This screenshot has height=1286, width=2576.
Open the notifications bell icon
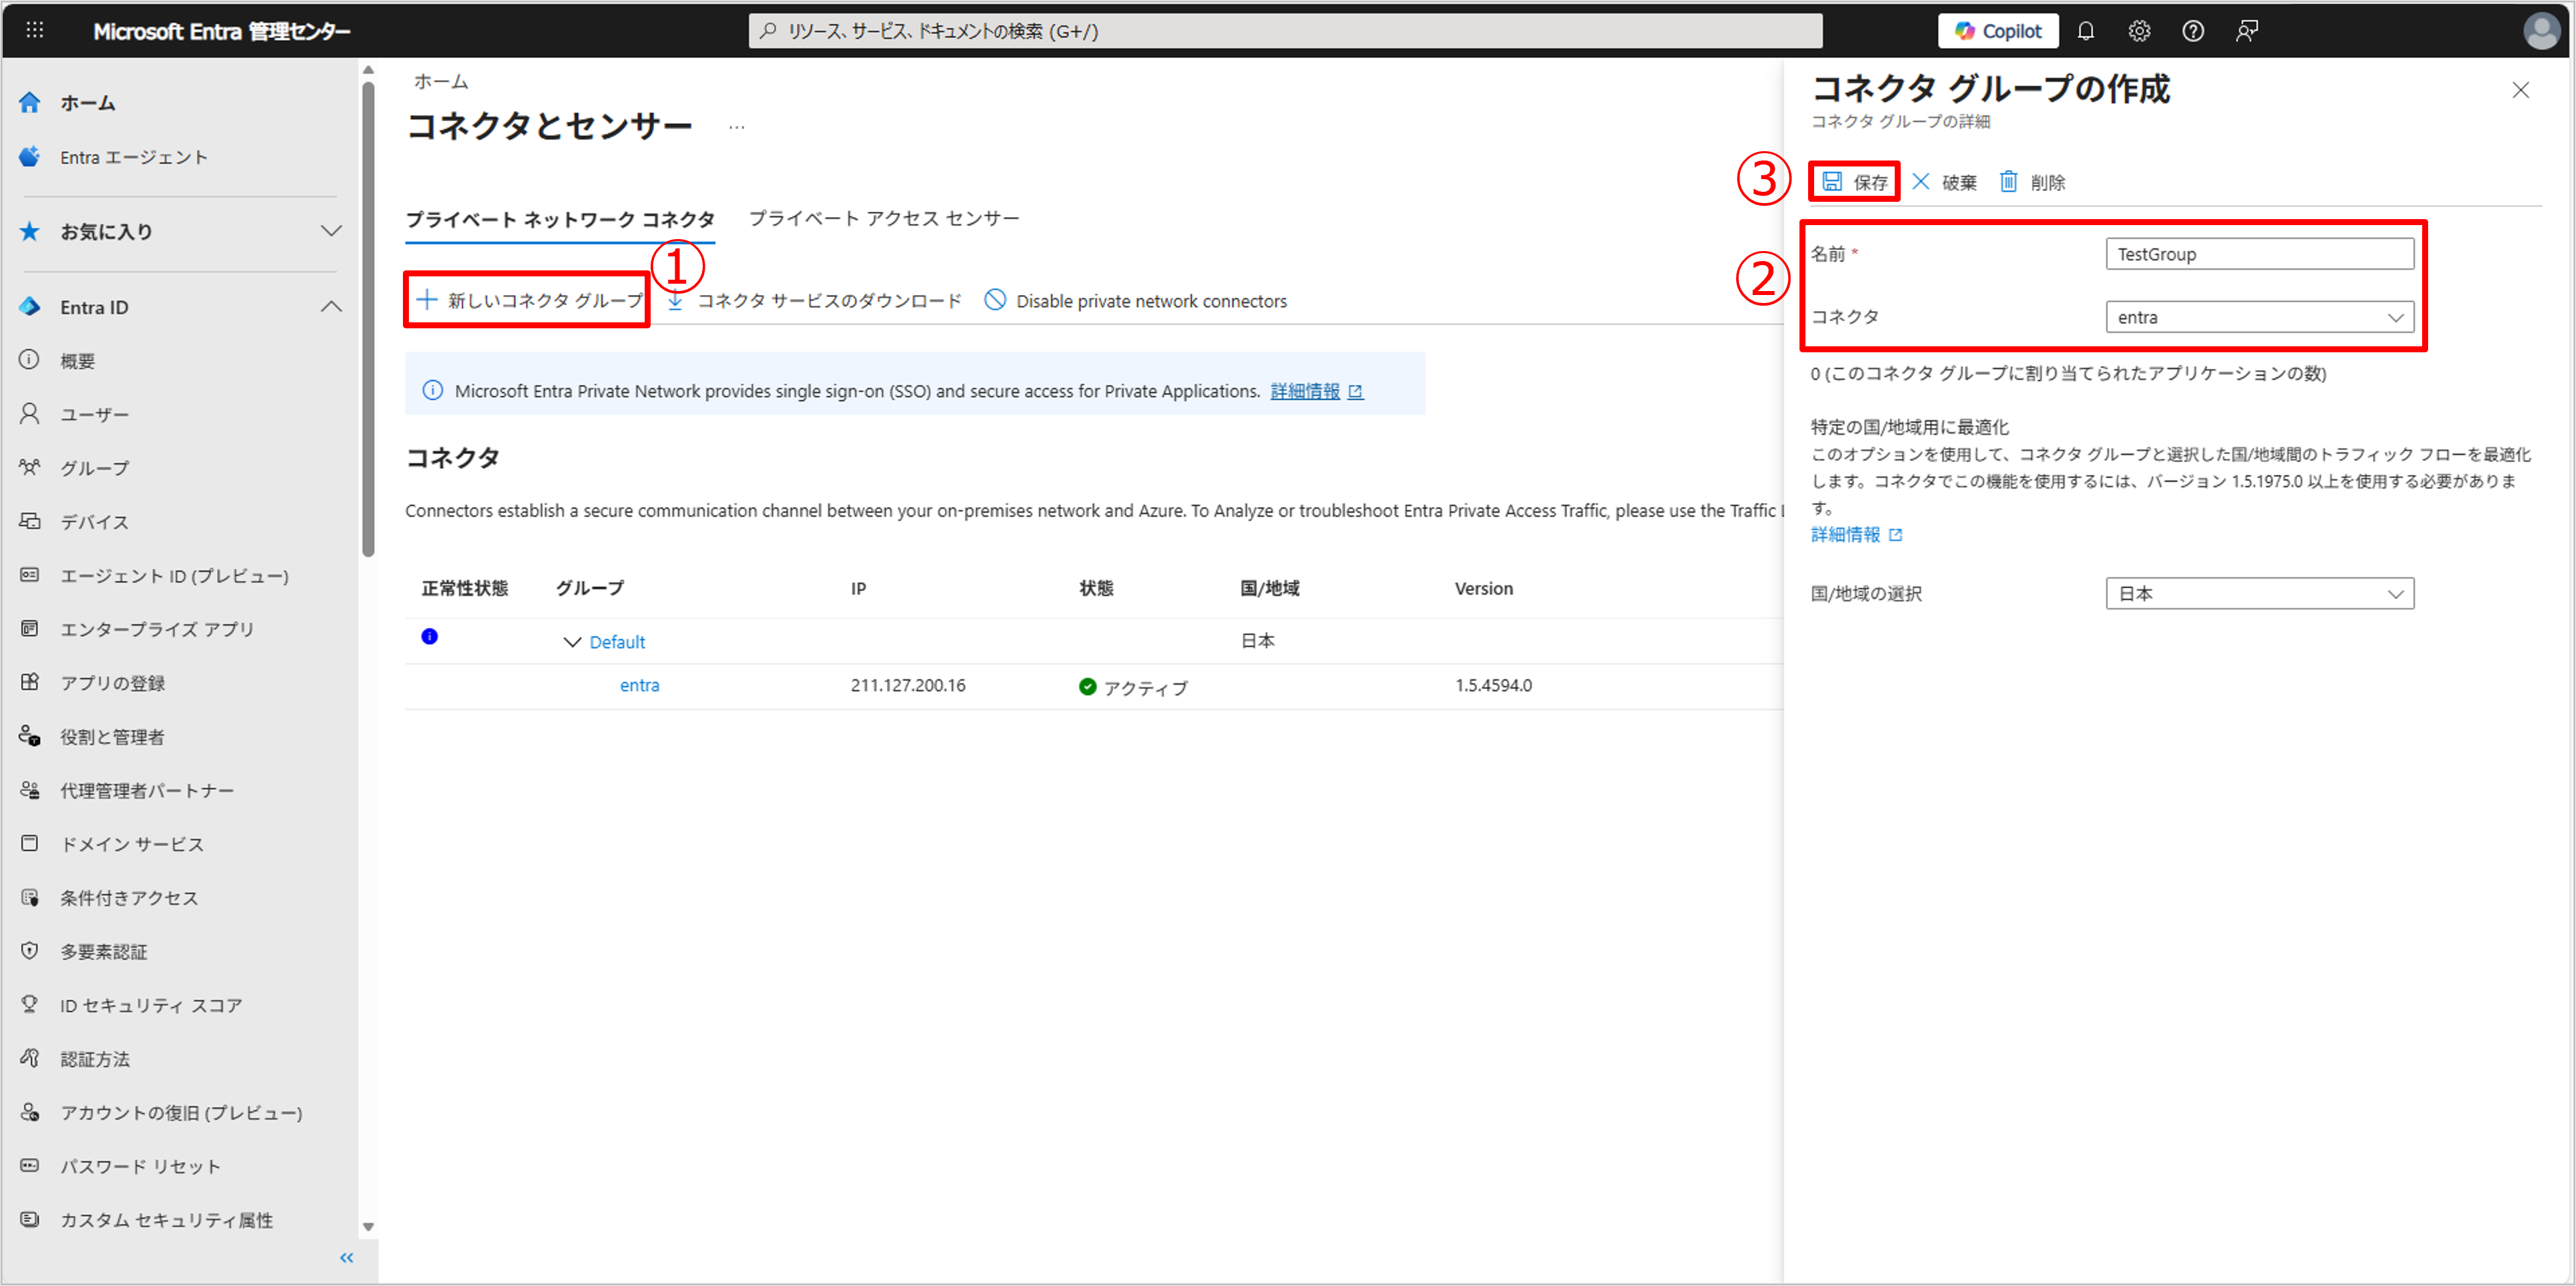(2085, 31)
